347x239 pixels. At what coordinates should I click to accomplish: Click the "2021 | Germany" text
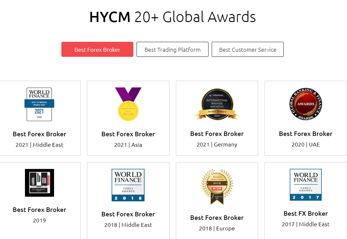click(217, 145)
